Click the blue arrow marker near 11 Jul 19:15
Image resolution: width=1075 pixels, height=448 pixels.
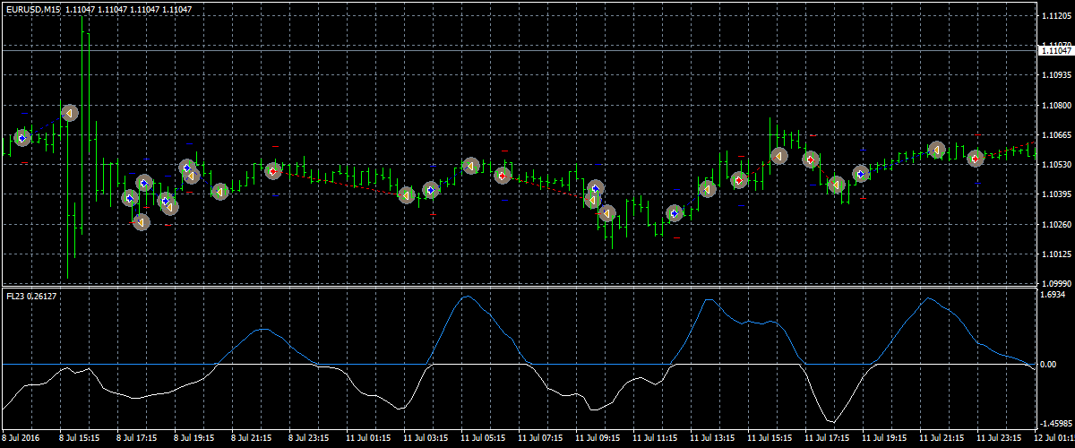(x=861, y=174)
